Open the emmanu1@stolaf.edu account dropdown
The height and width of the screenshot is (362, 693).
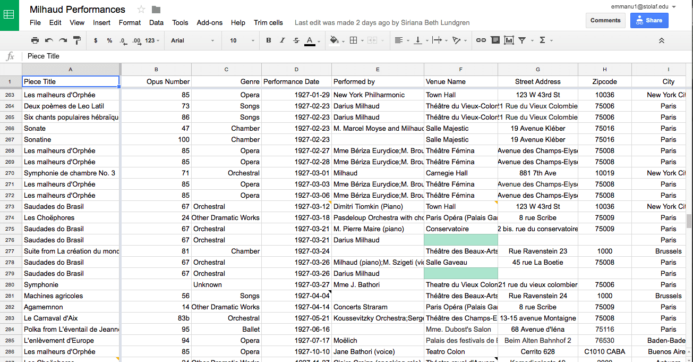(x=643, y=6)
